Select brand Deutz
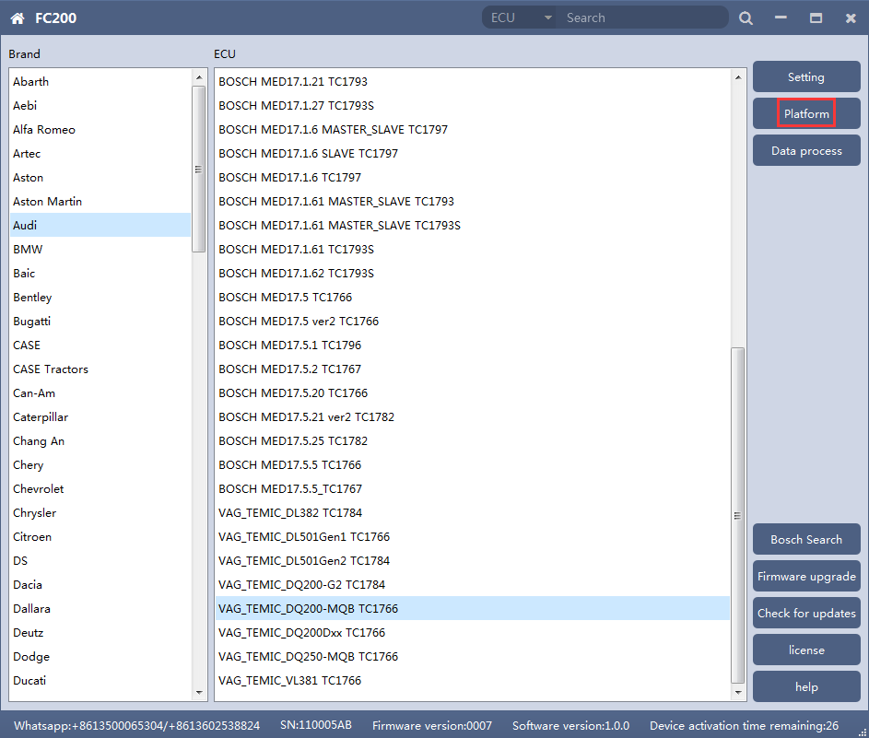 pos(100,633)
